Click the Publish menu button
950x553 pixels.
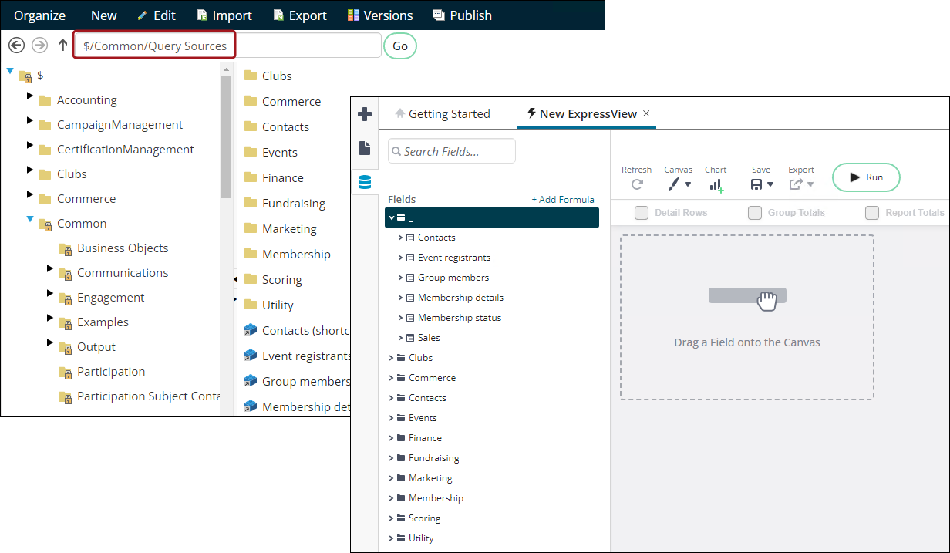[463, 15]
